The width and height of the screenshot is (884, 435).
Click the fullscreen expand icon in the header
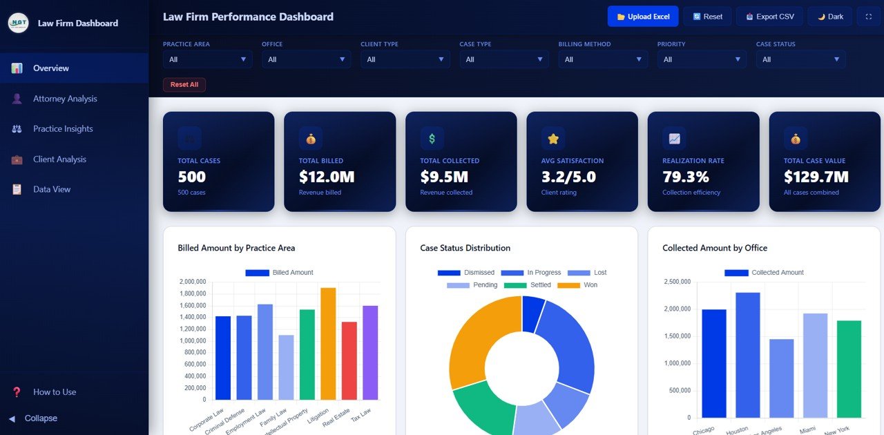[869, 17]
